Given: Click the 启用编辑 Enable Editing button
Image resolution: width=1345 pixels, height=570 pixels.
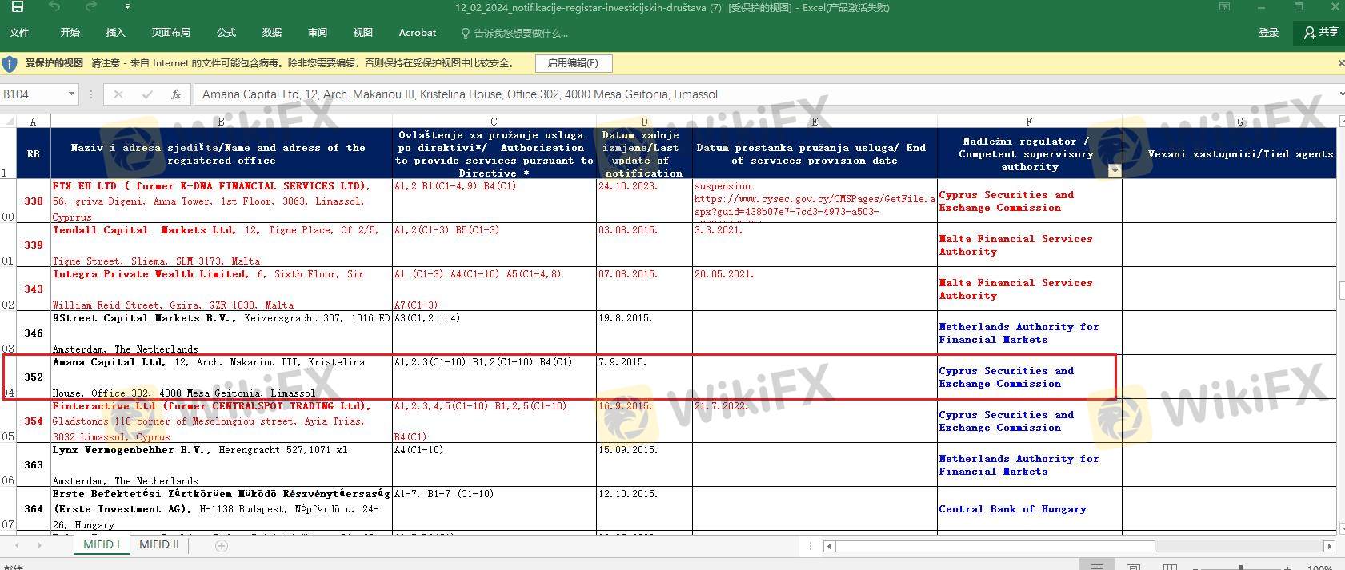Looking at the screenshot, I should 572,63.
